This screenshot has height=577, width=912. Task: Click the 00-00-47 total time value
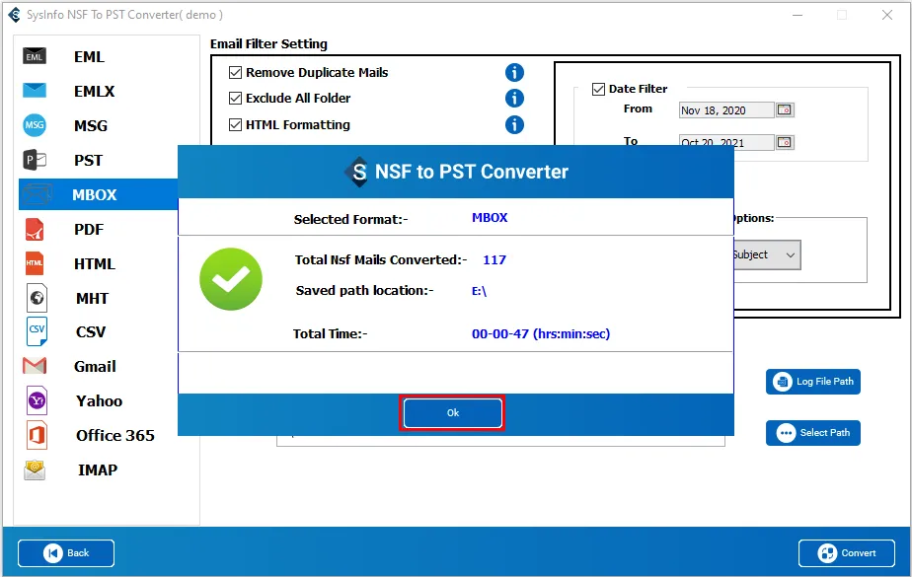click(x=541, y=333)
